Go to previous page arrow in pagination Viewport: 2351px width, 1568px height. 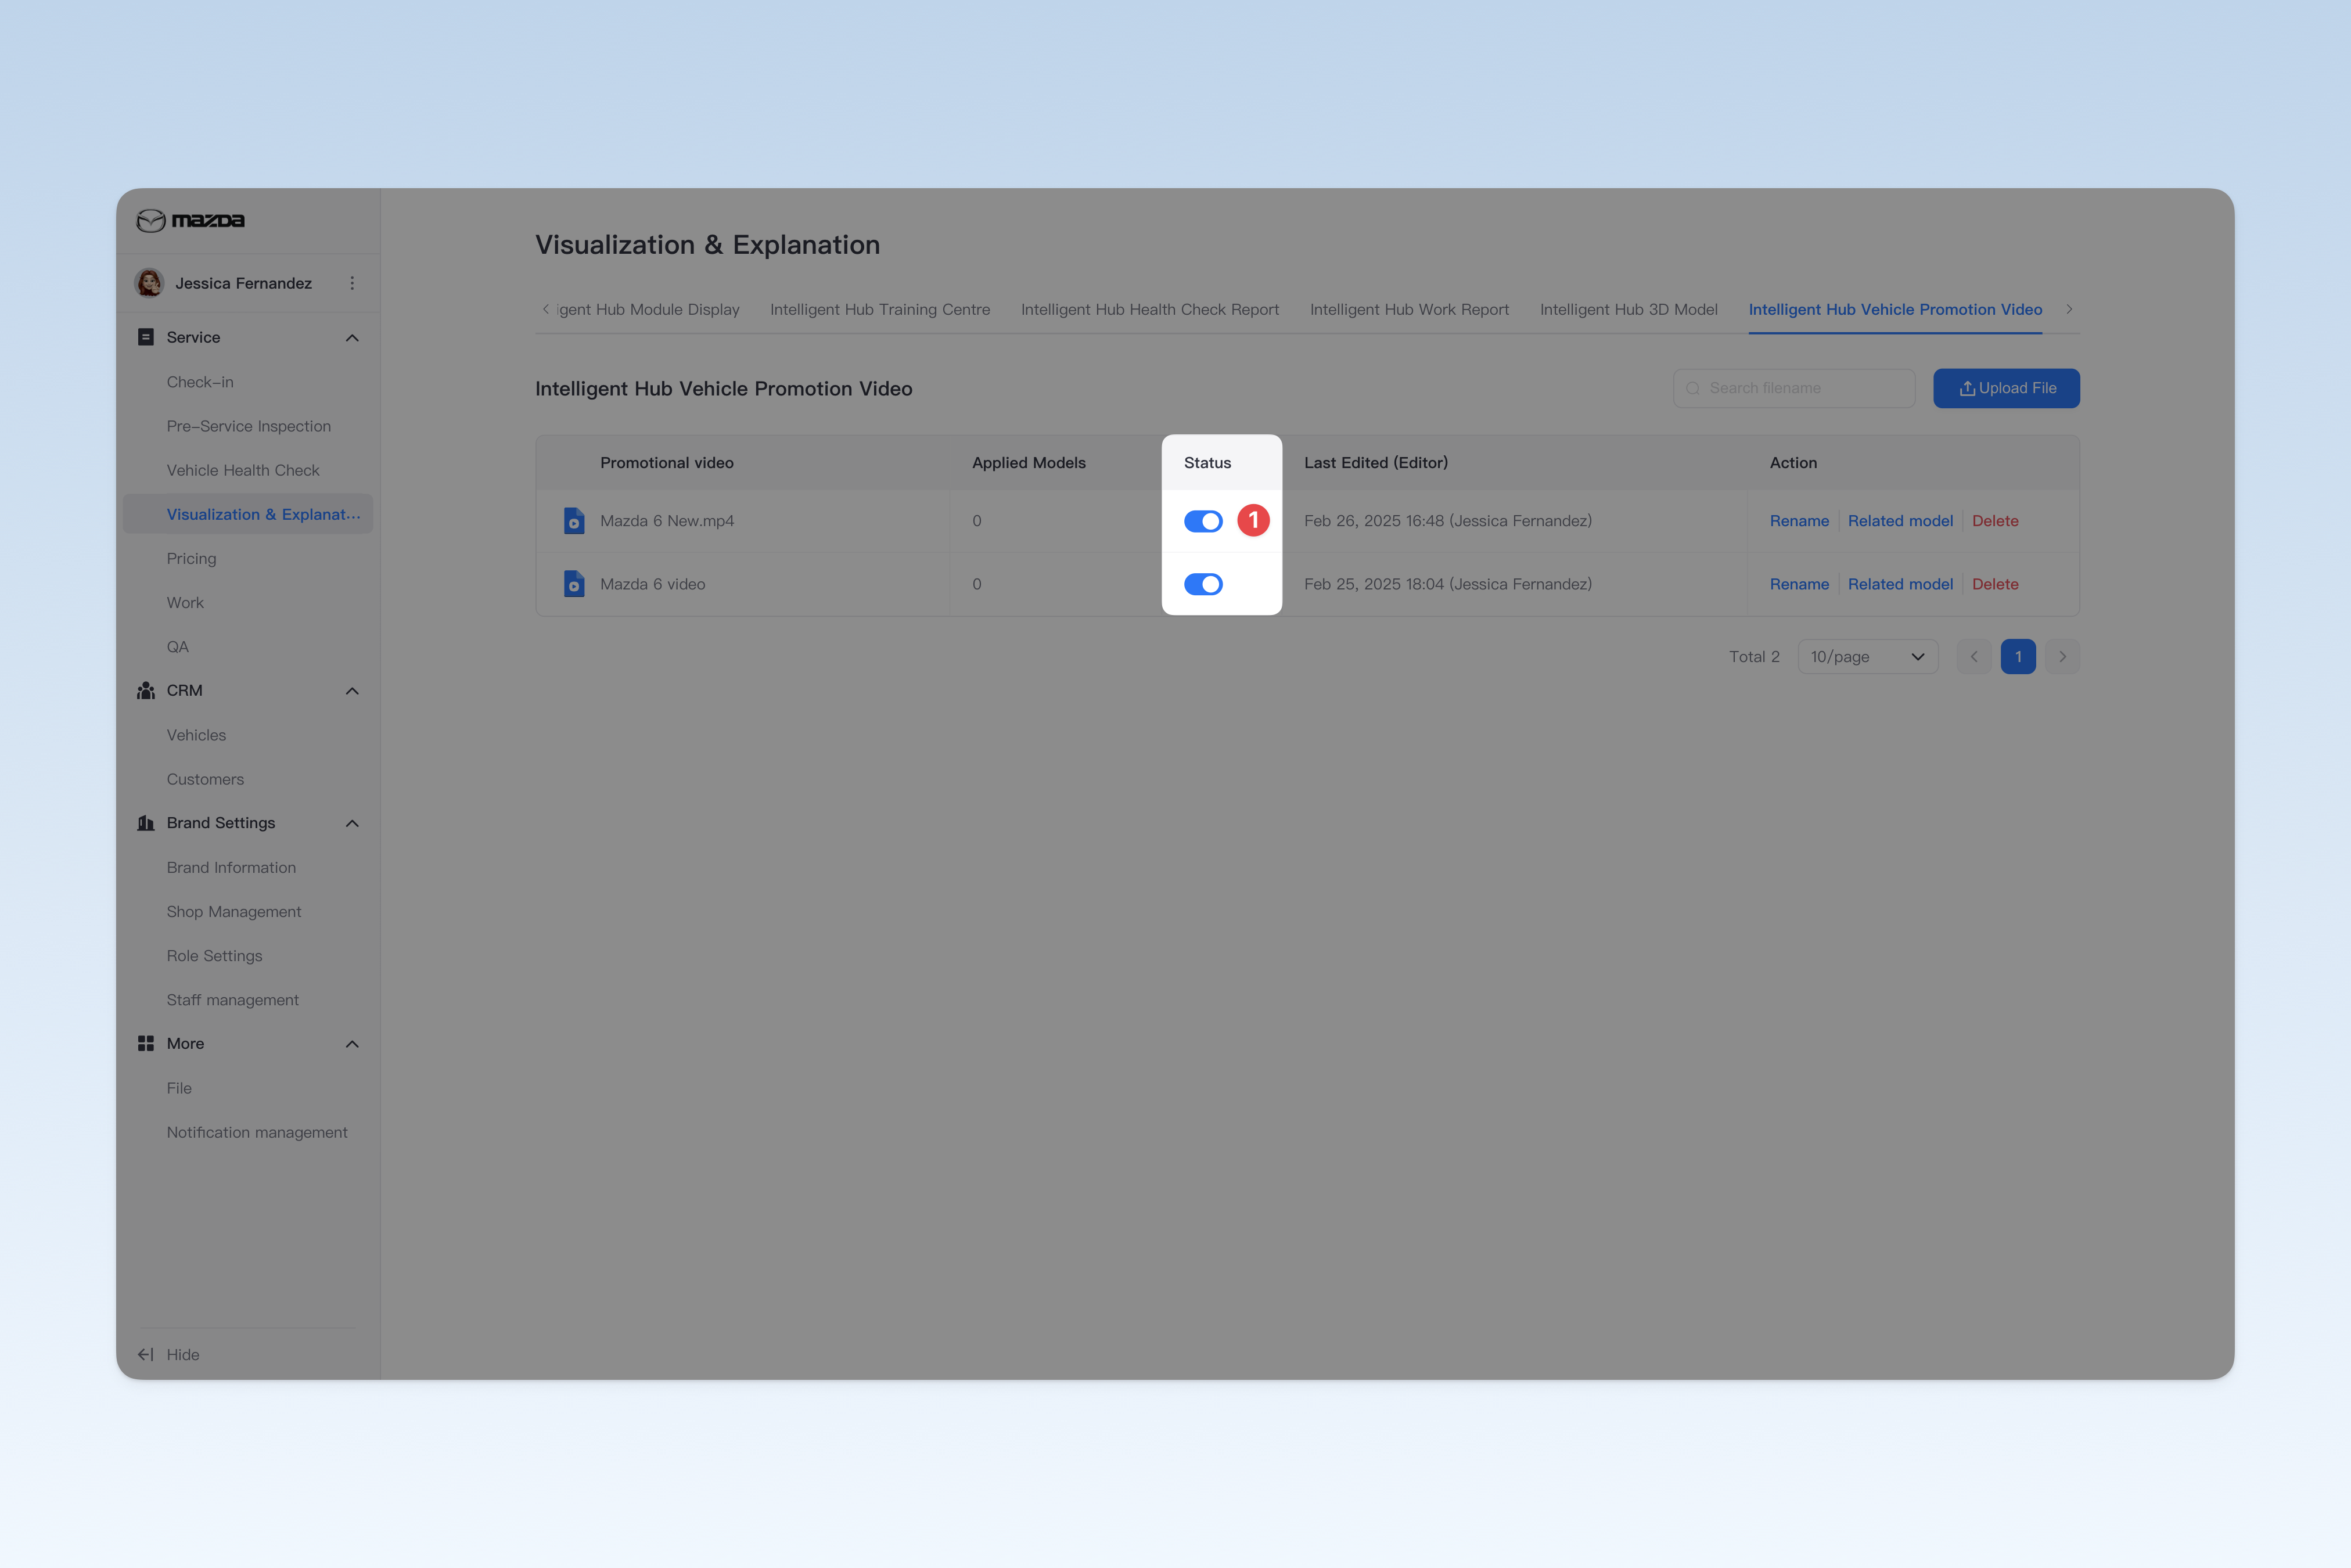point(1974,657)
